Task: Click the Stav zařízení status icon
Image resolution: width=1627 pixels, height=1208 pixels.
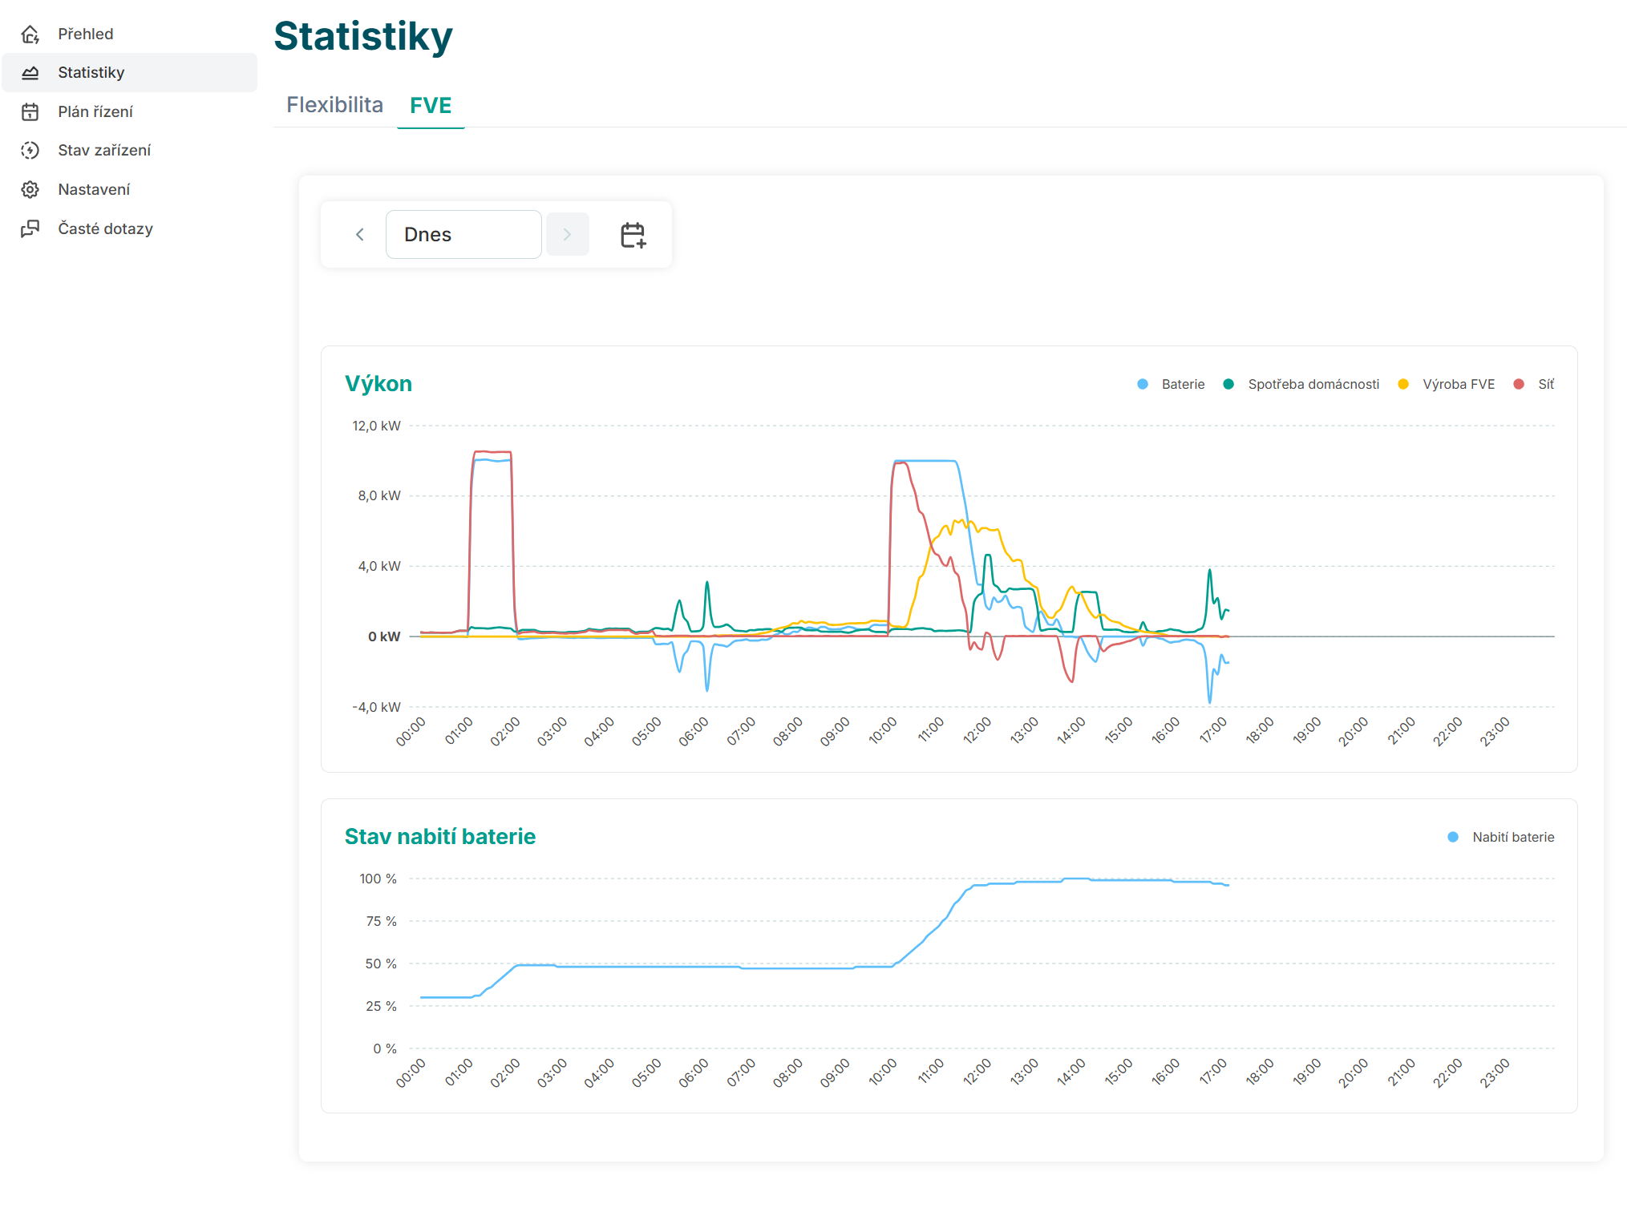Action: tap(30, 150)
